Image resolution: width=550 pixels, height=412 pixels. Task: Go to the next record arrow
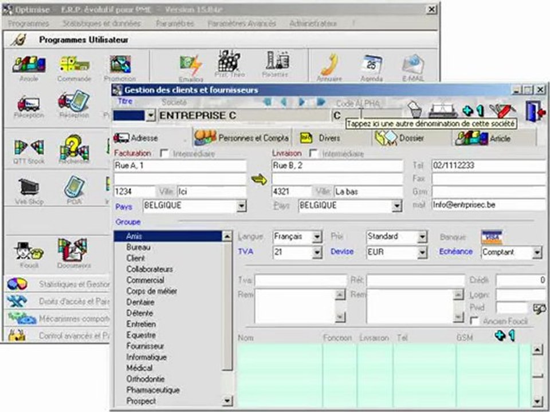302,102
